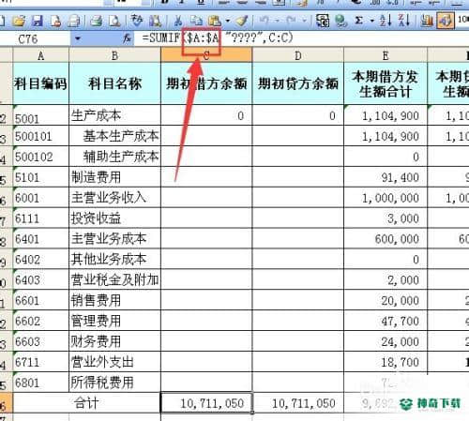This screenshot has width=469, height=421.
Task: Click the Print icon in toolbar
Action: click(97, 22)
